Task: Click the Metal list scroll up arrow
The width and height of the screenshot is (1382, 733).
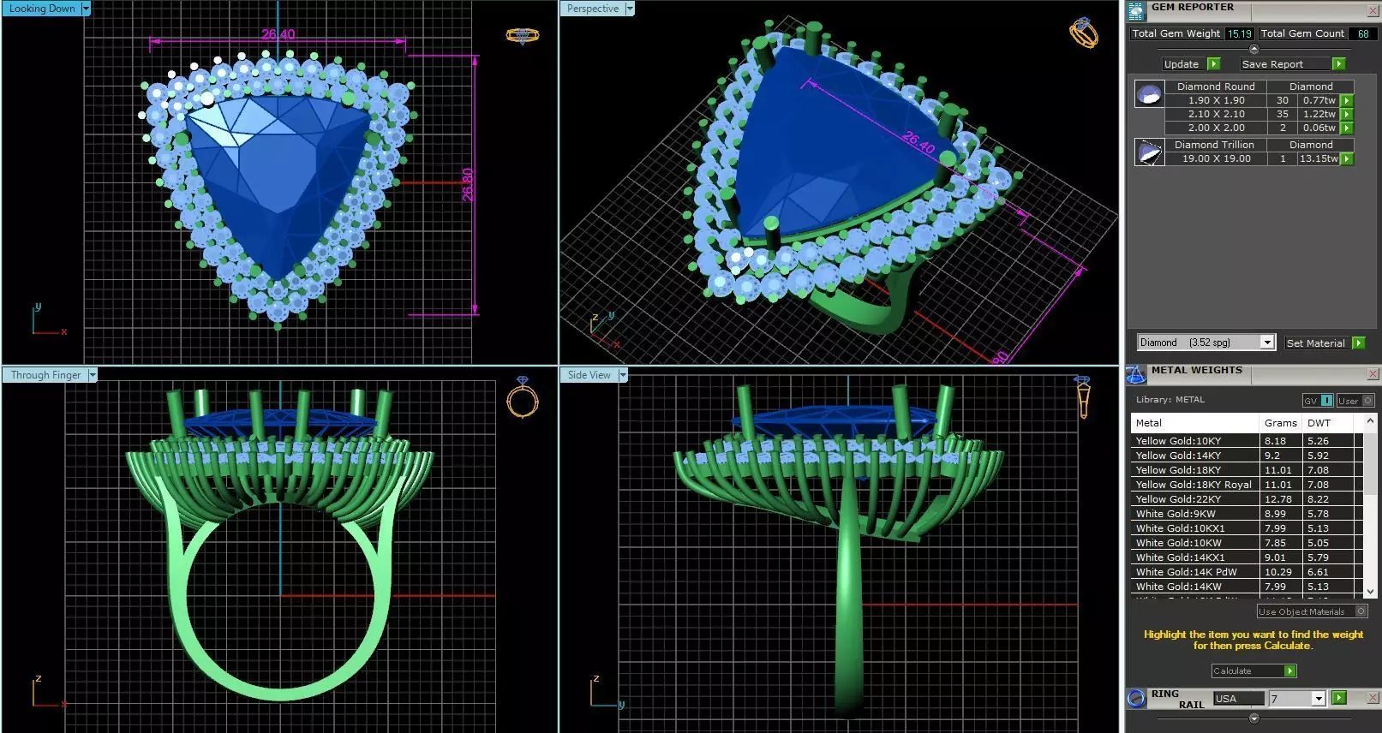Action: 1369,420
